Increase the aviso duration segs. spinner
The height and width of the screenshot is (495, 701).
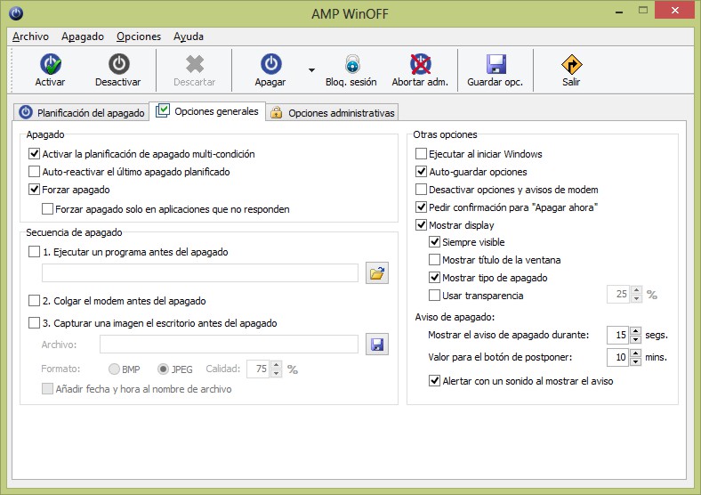click(636, 331)
